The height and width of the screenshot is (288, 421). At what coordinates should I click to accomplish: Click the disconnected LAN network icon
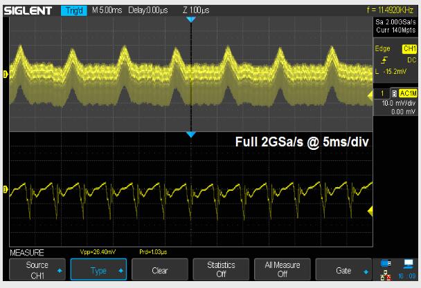tap(385, 276)
